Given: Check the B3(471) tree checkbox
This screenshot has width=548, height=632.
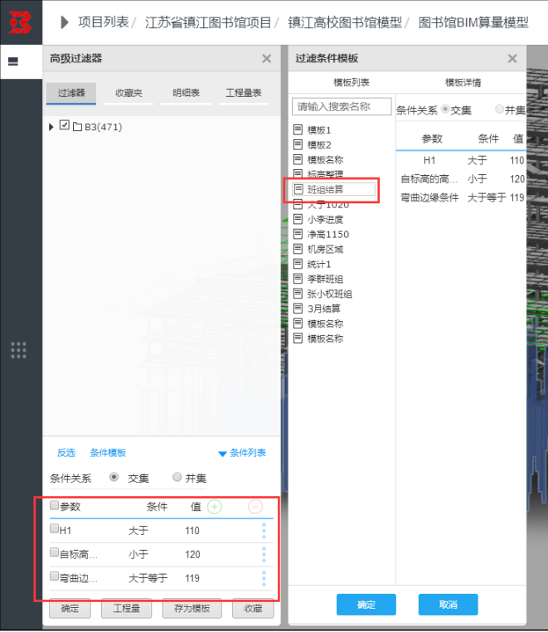Looking at the screenshot, I should (64, 125).
